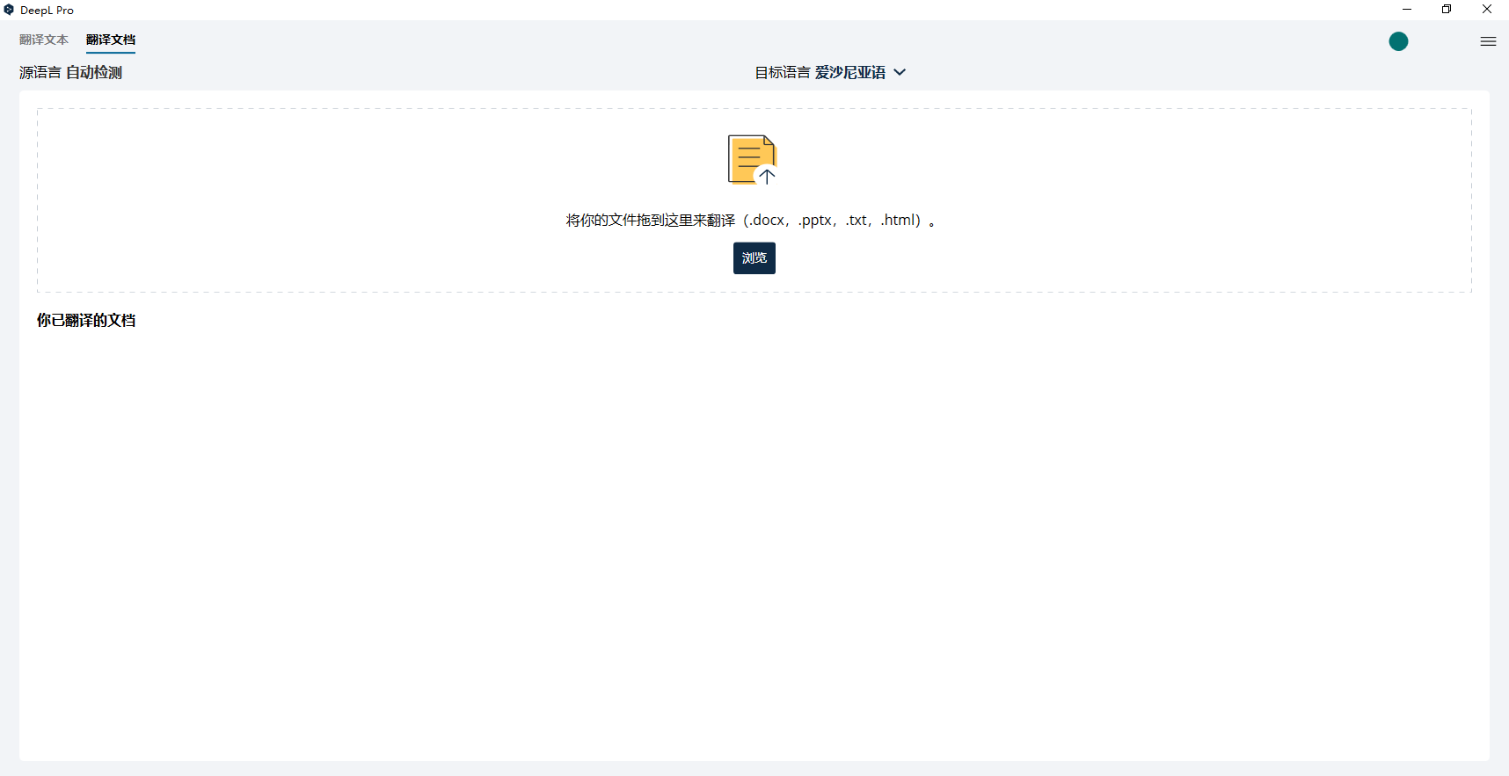Click the DeepL Pro window title text

tap(47, 11)
